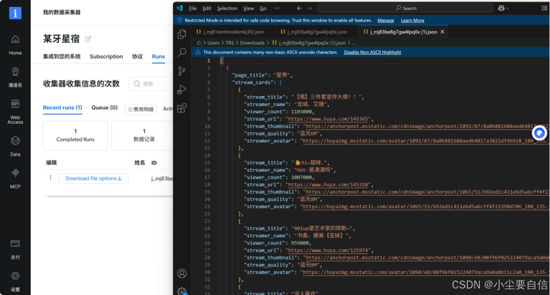Click the 搜索 search field in collector page

pyautogui.click(x=151, y=84)
